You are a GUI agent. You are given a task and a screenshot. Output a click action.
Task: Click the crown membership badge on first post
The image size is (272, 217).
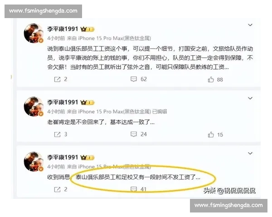(x=87, y=29)
